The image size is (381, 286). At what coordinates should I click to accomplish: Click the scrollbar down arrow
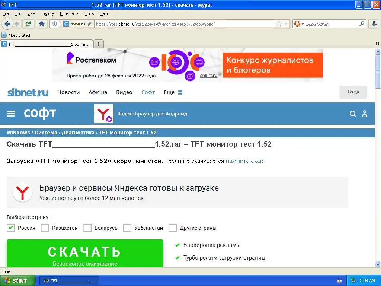pyautogui.click(x=378, y=264)
